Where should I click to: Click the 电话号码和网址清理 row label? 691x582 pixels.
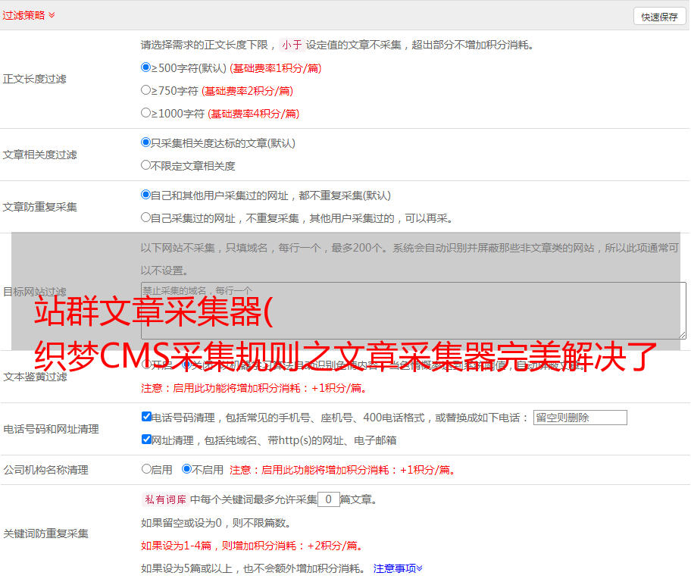click(51, 429)
